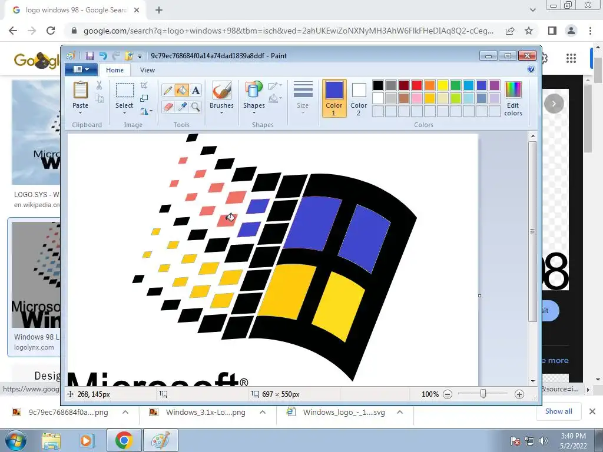Open Edit colors dialog
Viewport: 603px width, 452px height.
tap(513, 99)
